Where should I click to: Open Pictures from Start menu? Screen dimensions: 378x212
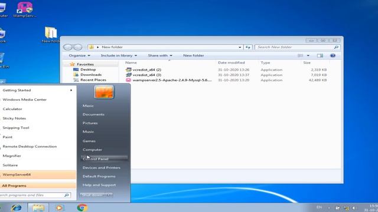[90, 123]
